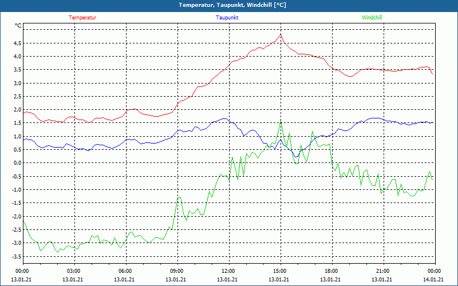Click the °C unit label on the y-axis
The height and width of the screenshot is (286, 458).
18,26
